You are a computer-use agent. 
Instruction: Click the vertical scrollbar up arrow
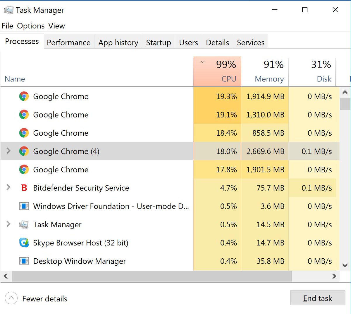345,93
